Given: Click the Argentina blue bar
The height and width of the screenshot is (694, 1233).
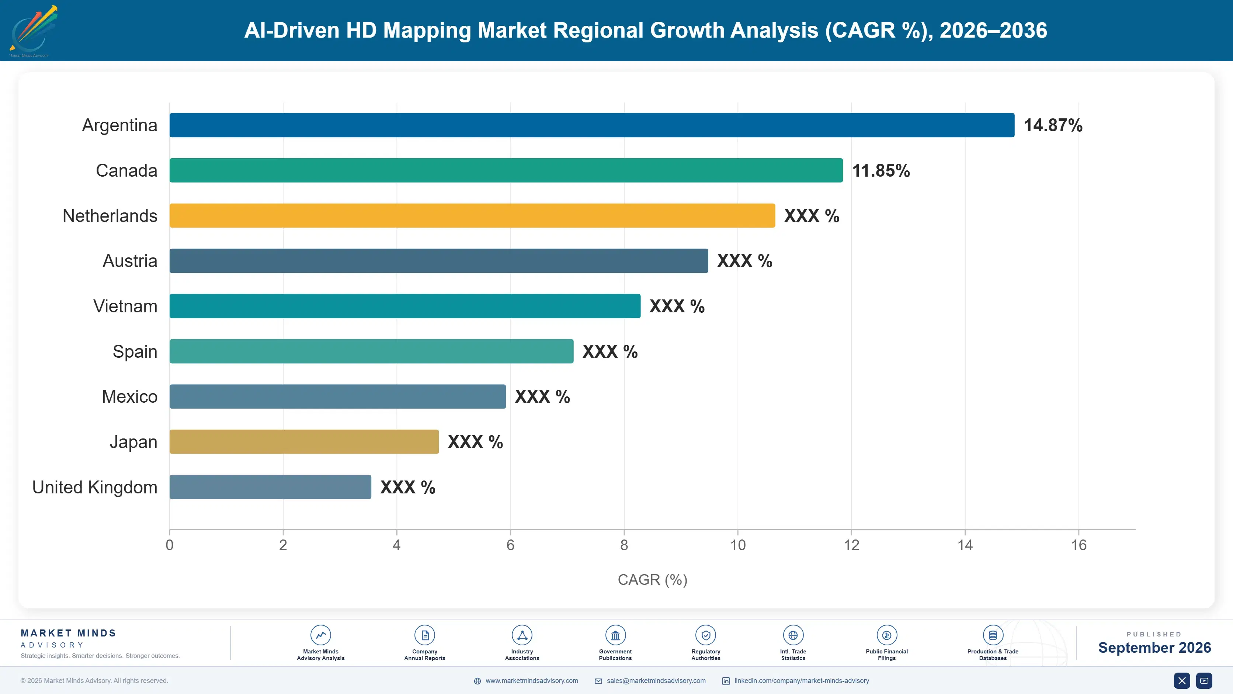Looking at the screenshot, I should click(592, 125).
